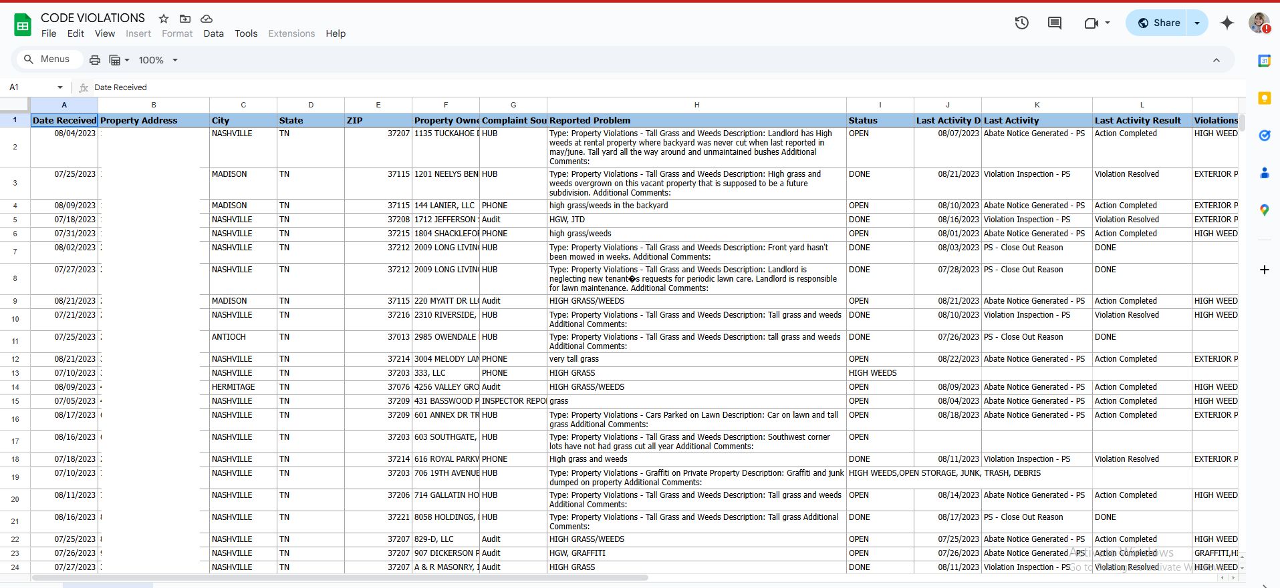Select the HGW, GRAFFITI reported problem cell
The width and height of the screenshot is (1280, 588).
[696, 553]
